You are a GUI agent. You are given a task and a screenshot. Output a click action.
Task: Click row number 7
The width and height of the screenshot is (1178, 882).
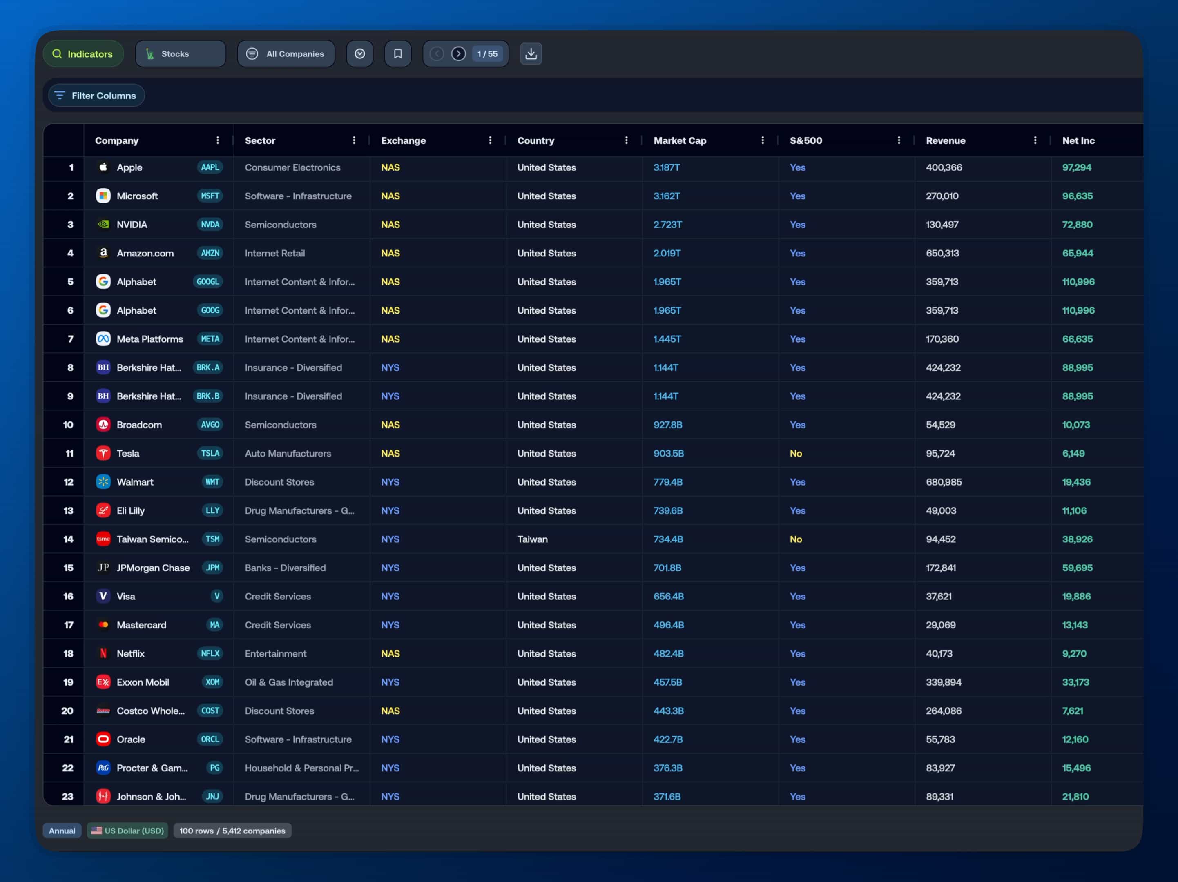click(70, 339)
